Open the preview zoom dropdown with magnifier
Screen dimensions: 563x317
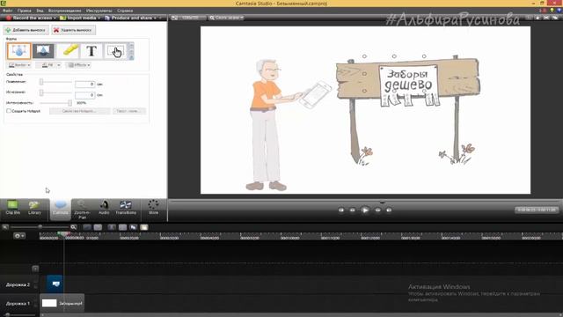point(227,18)
